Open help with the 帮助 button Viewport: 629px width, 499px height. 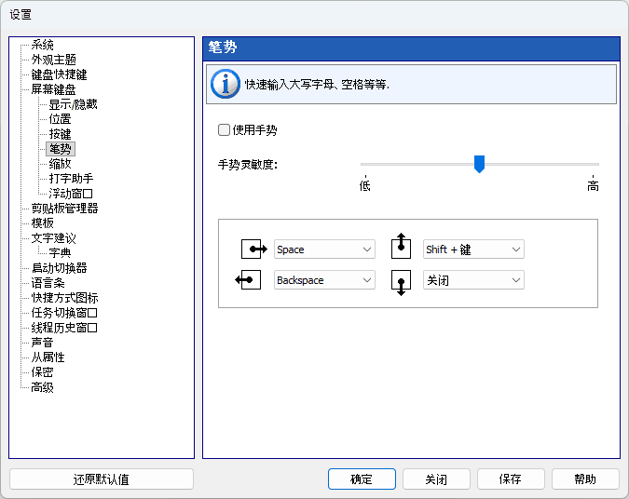585,479
